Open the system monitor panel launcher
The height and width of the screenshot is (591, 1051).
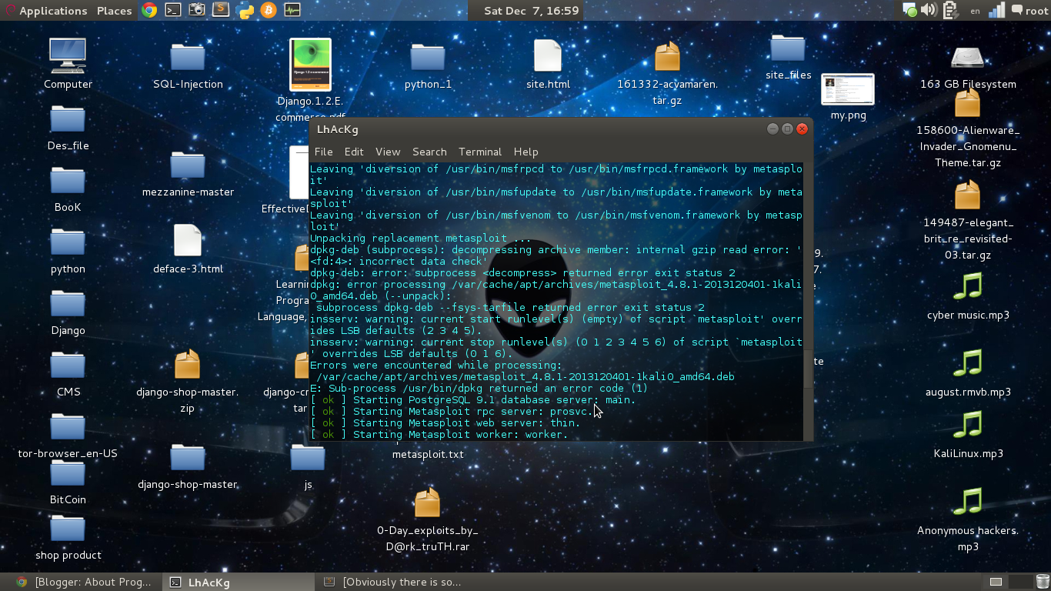click(292, 10)
